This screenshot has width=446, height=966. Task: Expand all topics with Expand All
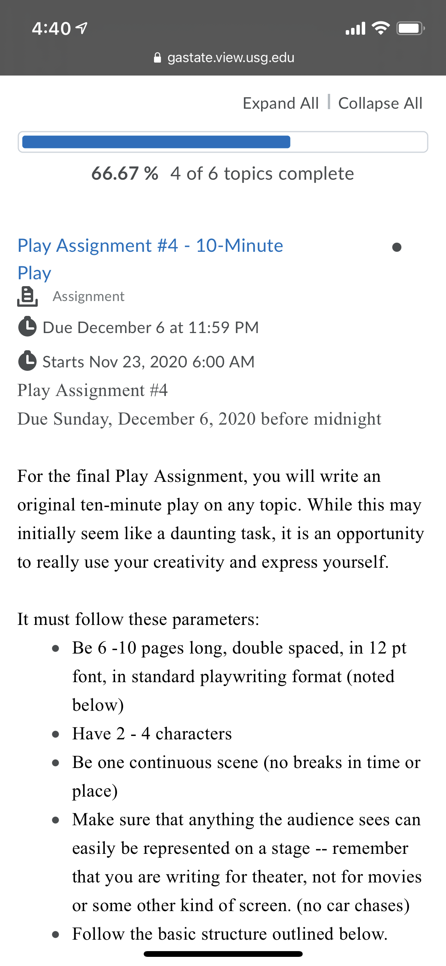(x=281, y=103)
